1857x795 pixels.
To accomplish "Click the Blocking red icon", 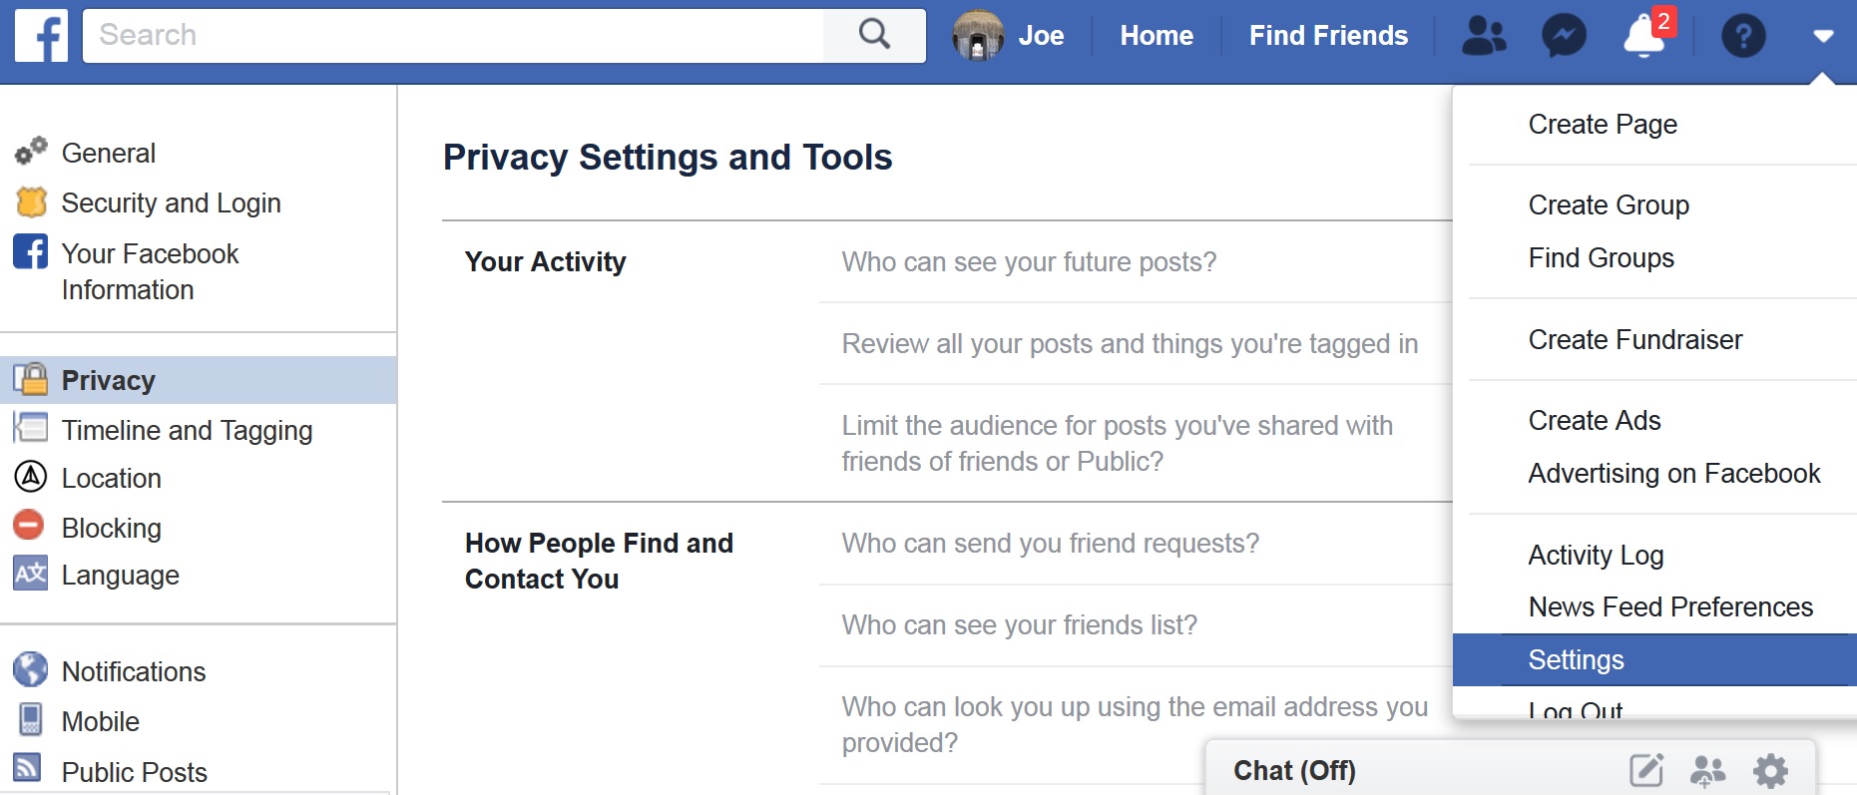I will click(x=29, y=524).
